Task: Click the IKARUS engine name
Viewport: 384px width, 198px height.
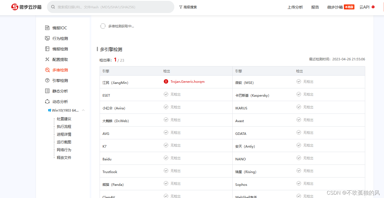Action: point(241,108)
